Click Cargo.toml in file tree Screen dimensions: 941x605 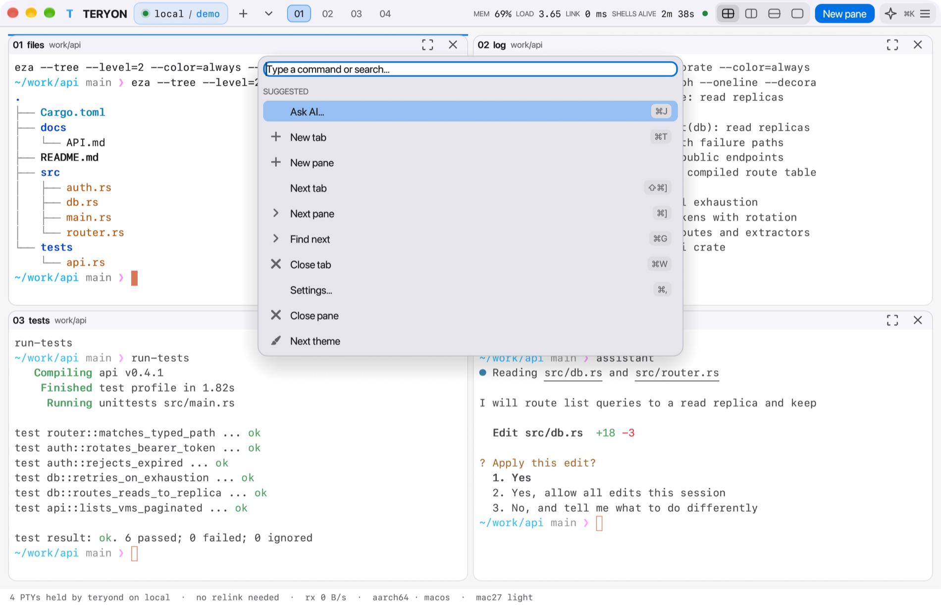tap(73, 112)
